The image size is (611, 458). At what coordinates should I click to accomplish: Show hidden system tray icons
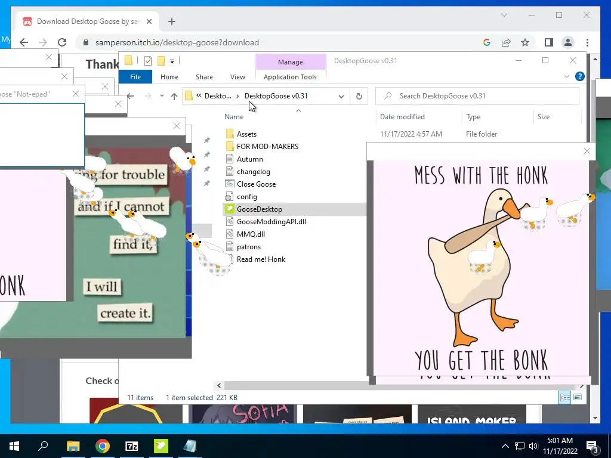[505, 446]
